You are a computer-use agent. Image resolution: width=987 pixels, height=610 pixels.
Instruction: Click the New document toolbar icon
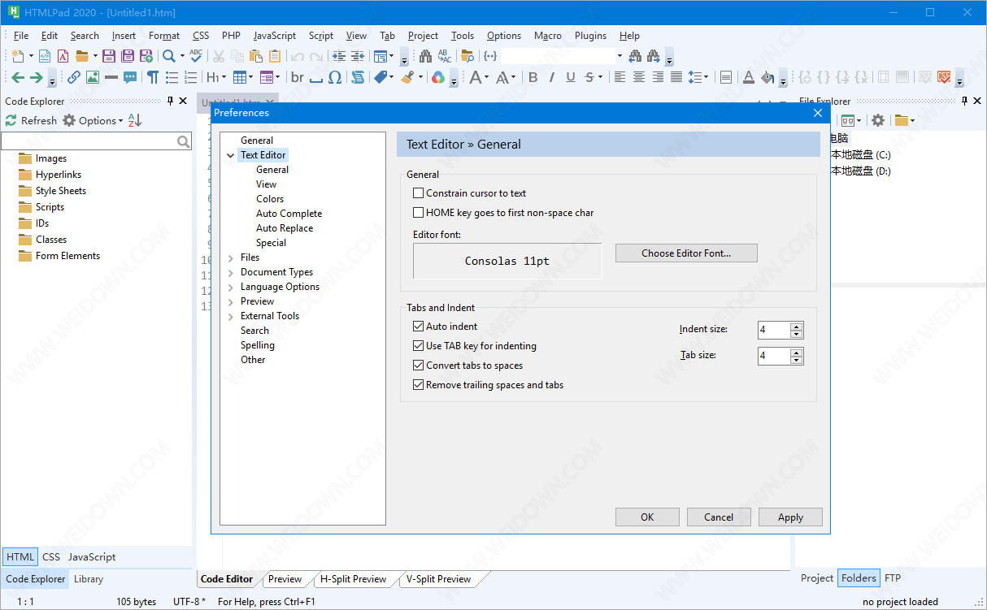17,56
